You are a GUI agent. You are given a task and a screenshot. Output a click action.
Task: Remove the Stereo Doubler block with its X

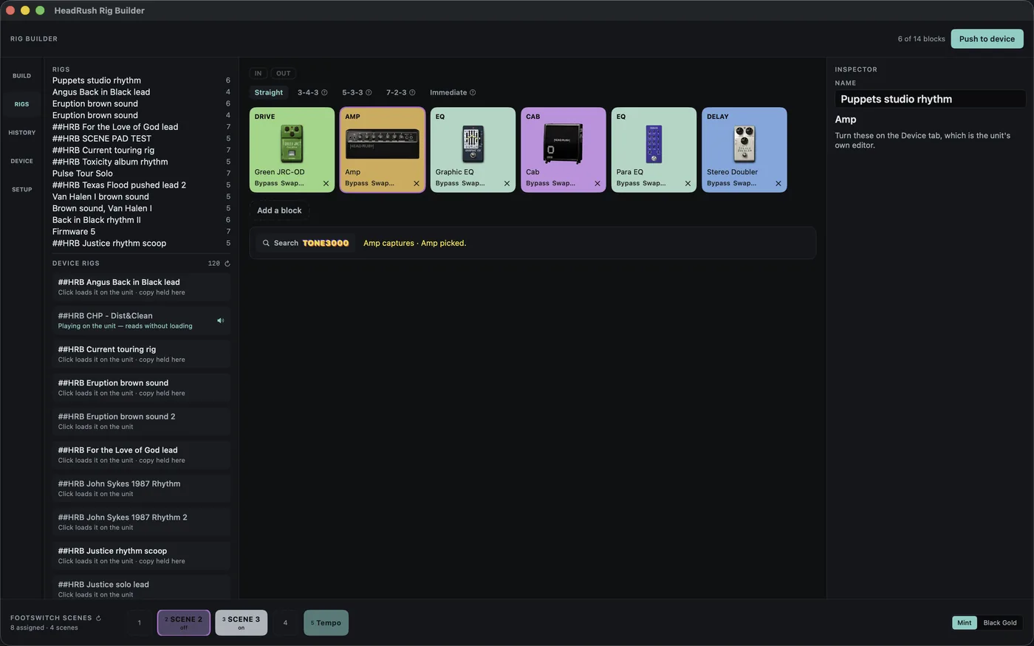[778, 184]
